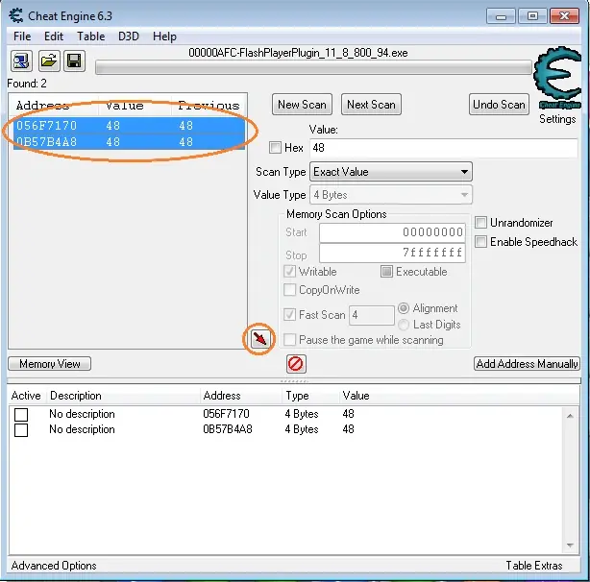The width and height of the screenshot is (590, 582).
Task: Click the Stop address field
Action: point(392,253)
